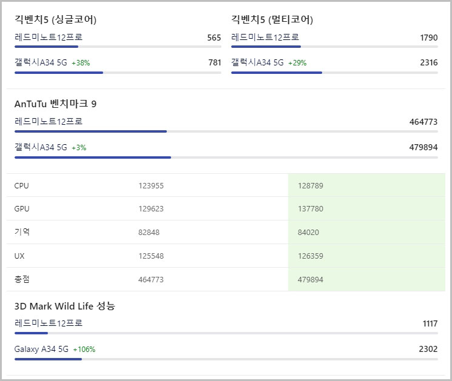The width and height of the screenshot is (452, 381).
Task: Click the 2316 multi-core progress bar
Action: click(334, 73)
